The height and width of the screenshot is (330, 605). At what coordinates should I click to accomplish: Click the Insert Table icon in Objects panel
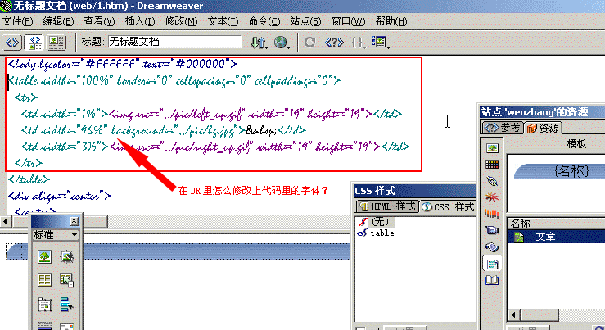click(x=44, y=281)
